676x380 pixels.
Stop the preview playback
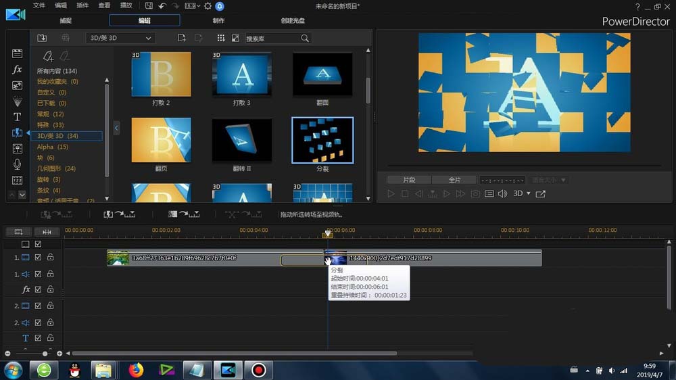click(405, 193)
